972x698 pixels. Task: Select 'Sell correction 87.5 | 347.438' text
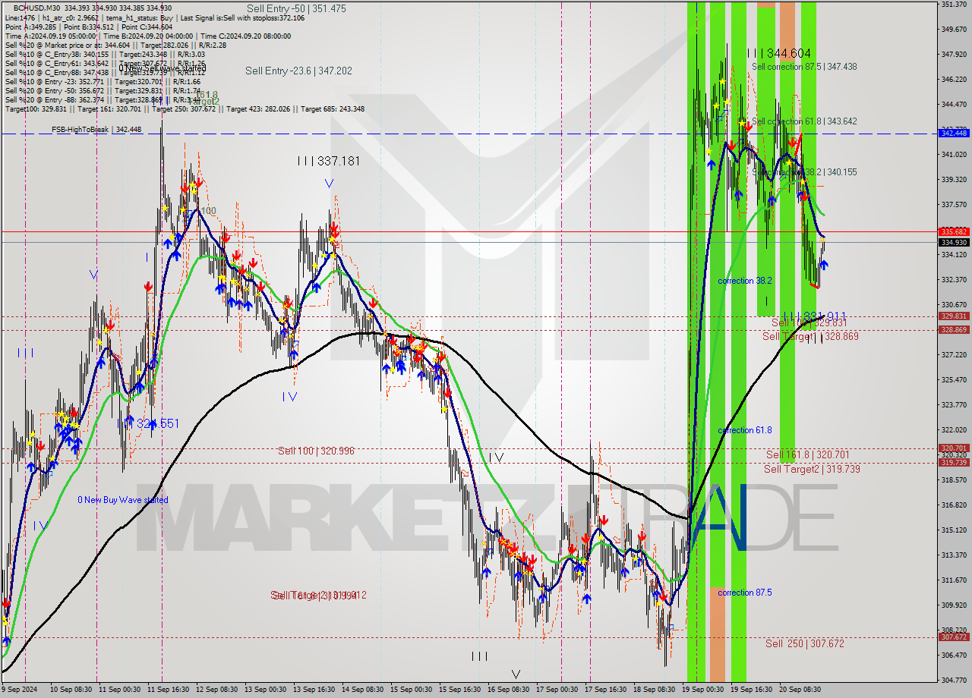point(804,67)
